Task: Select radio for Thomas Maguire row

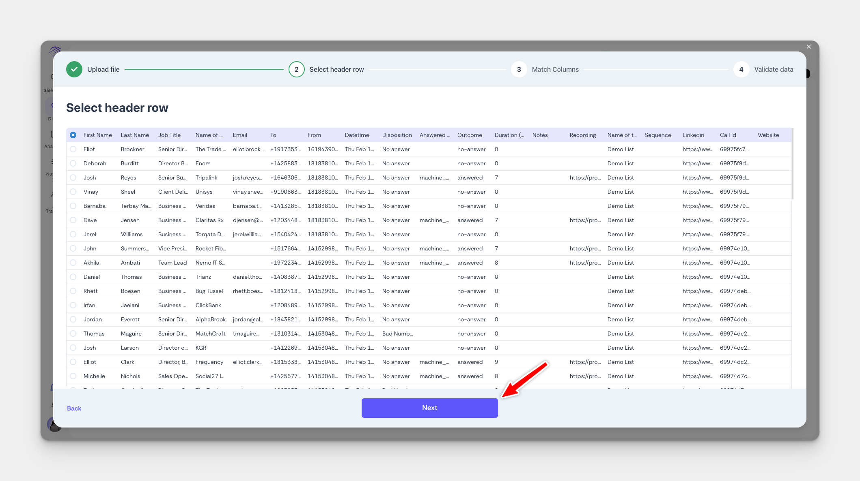Action: click(73, 333)
